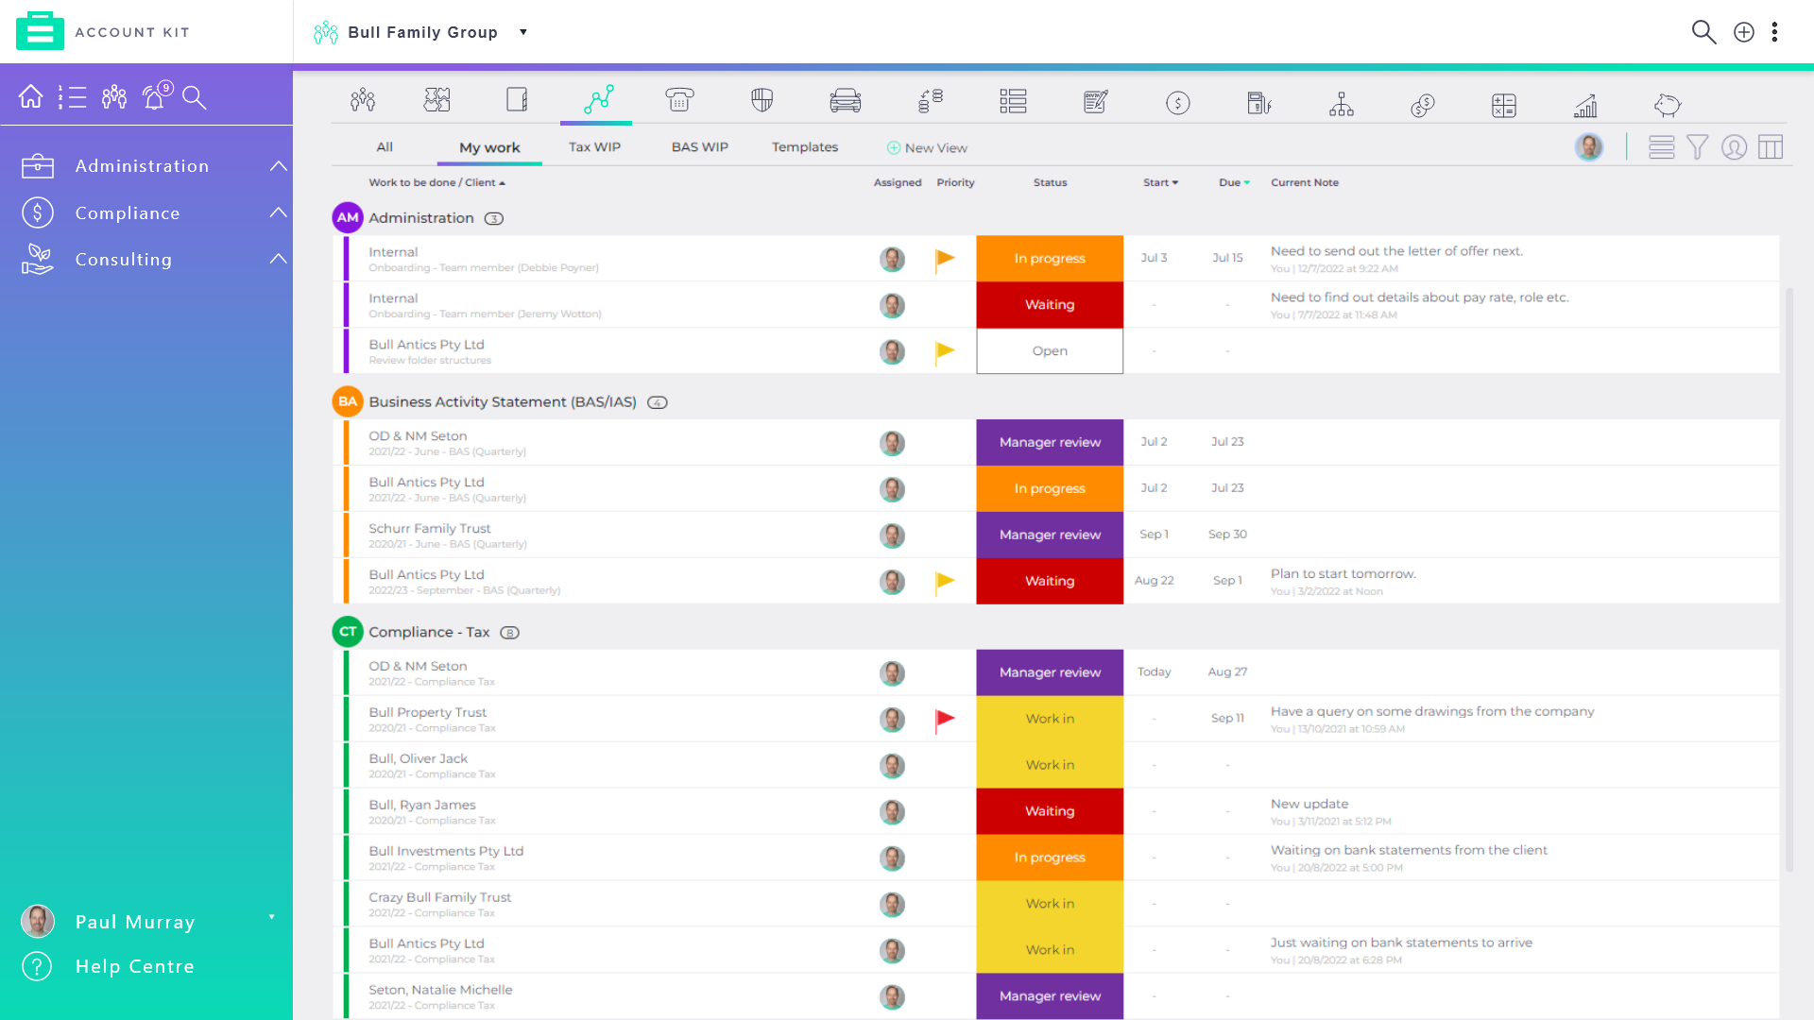The width and height of the screenshot is (1814, 1020).
Task: Click Paul Murray avatar in toolbar
Action: (x=1589, y=146)
